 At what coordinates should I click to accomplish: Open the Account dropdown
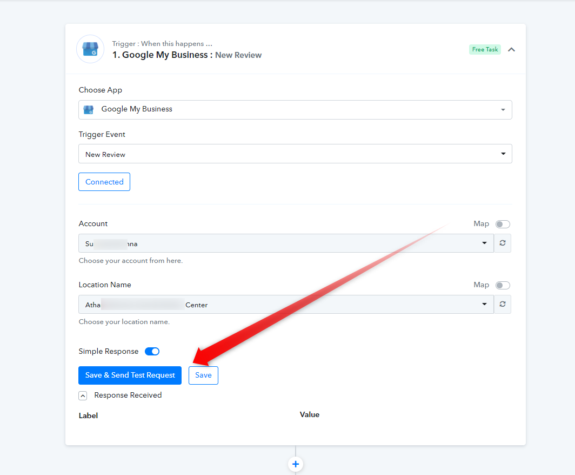(x=286, y=243)
